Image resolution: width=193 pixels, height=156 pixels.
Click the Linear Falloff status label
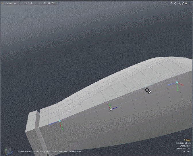75,151
